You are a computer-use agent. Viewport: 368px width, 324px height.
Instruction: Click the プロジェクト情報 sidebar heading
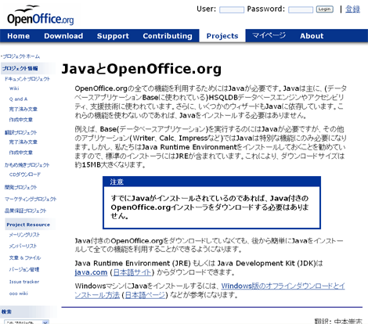pyautogui.click(x=28, y=68)
